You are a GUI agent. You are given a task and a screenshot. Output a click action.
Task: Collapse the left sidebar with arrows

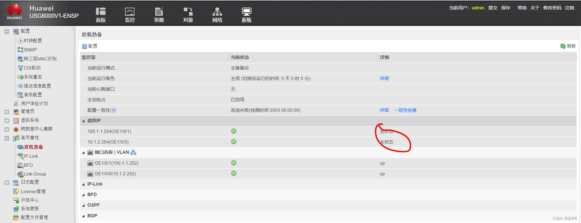(73, 30)
